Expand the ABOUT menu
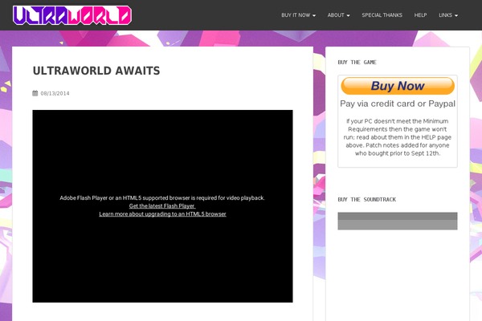 [338, 15]
